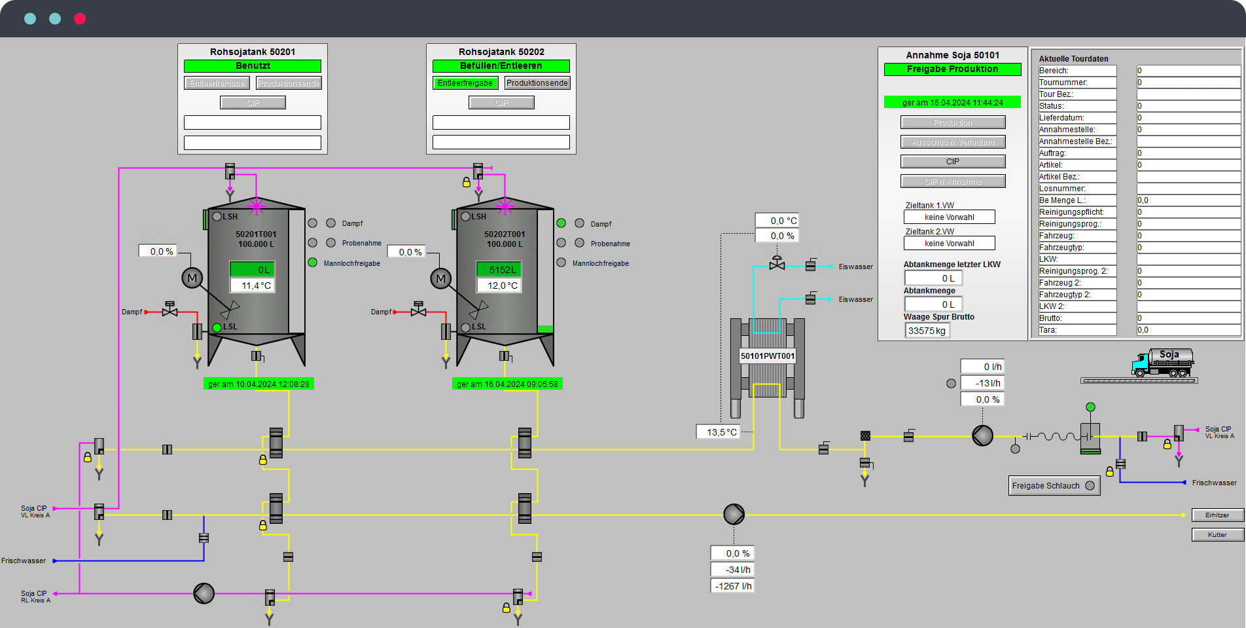
Task: Toggle Probenahme indicator for tank 50202
Action: click(579, 243)
